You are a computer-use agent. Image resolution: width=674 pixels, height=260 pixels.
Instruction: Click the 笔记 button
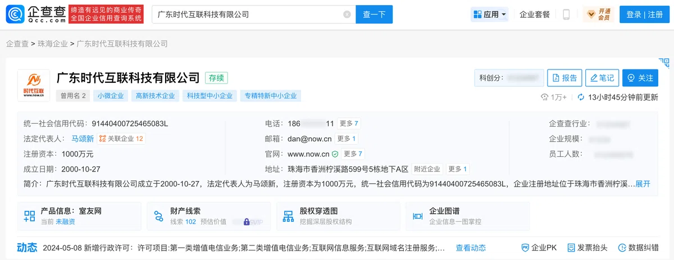point(602,78)
